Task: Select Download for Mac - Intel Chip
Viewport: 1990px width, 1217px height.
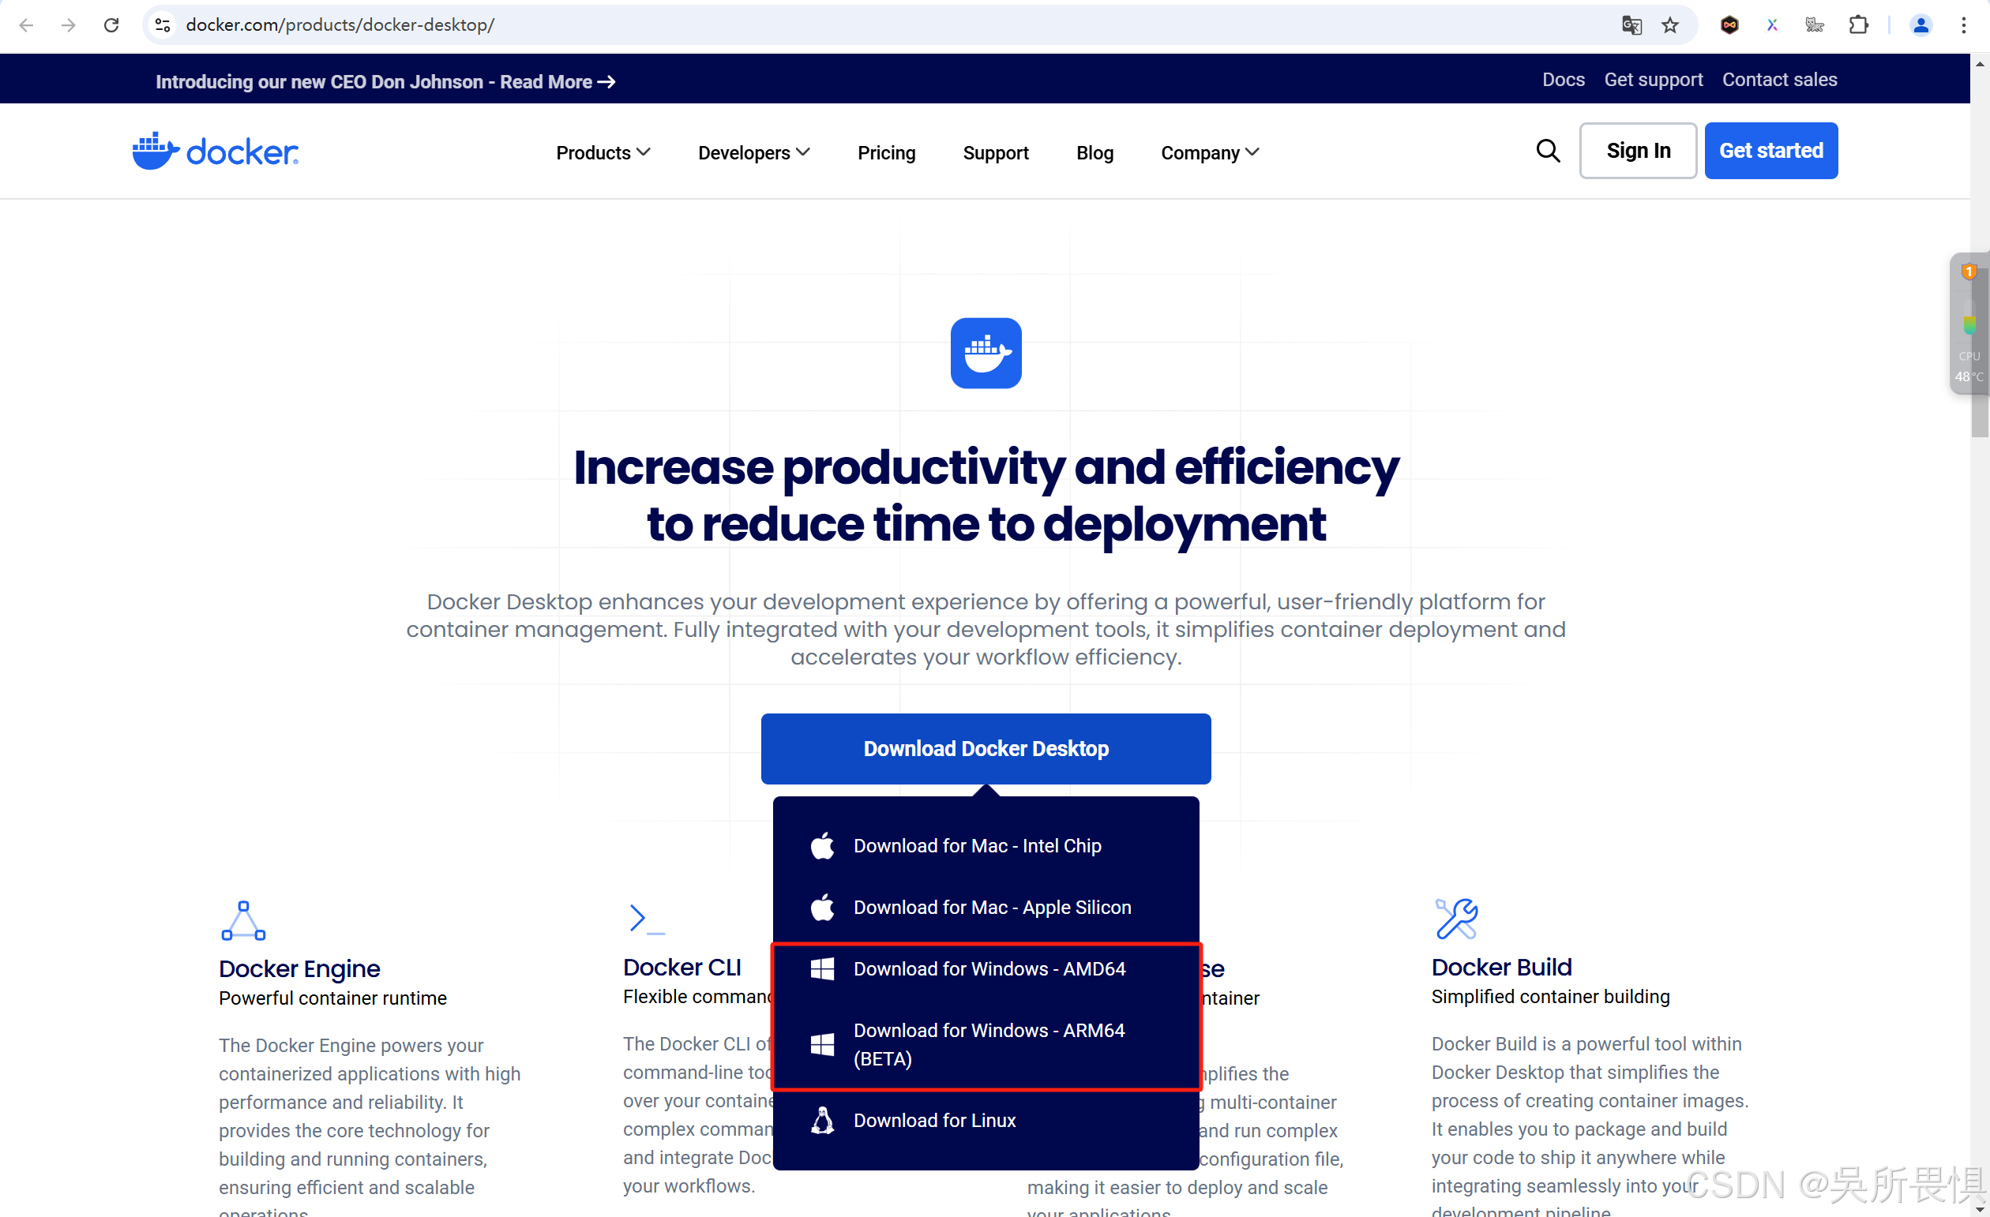Action: 986,846
